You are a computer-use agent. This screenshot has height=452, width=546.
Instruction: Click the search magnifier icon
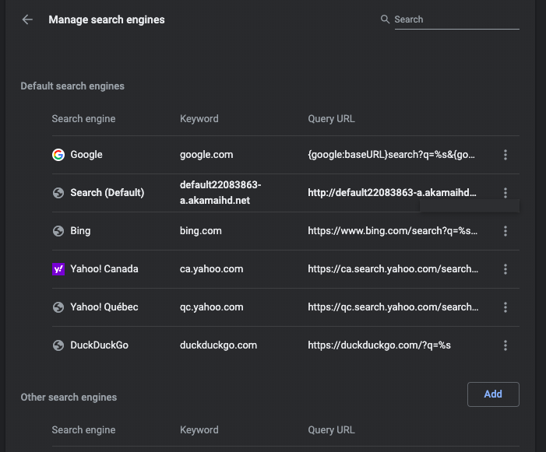[385, 19]
